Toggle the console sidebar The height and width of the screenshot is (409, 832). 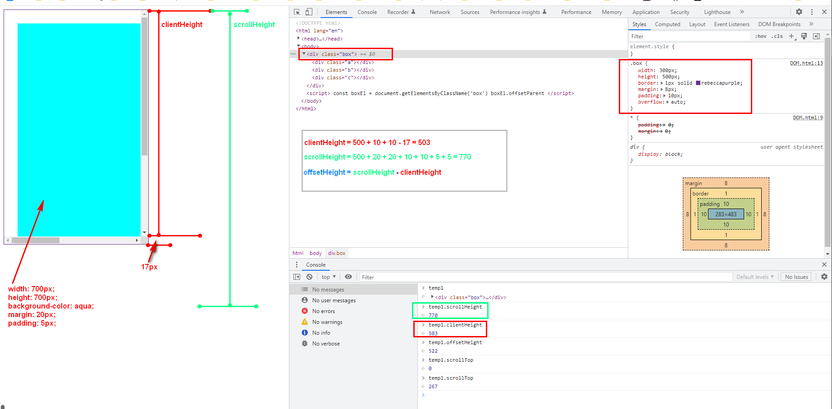[297, 277]
